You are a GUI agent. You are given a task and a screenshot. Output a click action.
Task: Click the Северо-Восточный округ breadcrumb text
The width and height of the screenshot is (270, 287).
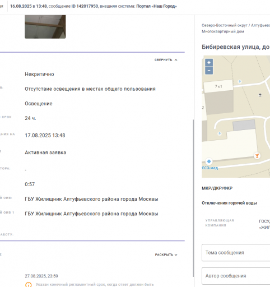225,25
